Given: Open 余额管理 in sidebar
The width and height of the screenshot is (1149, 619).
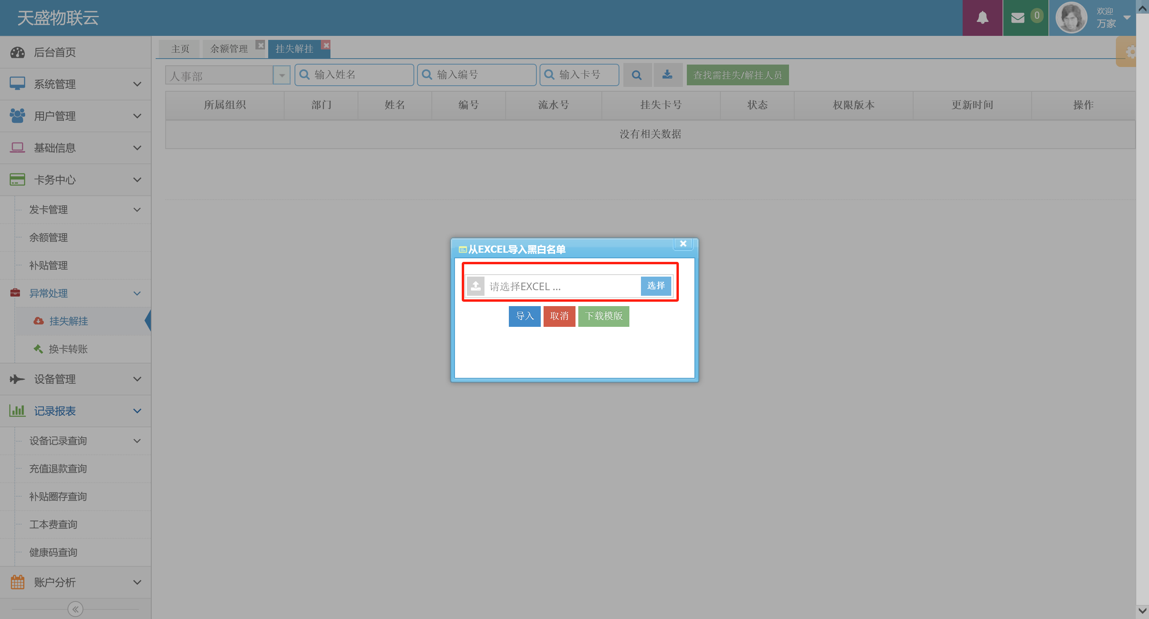Looking at the screenshot, I should (83, 238).
